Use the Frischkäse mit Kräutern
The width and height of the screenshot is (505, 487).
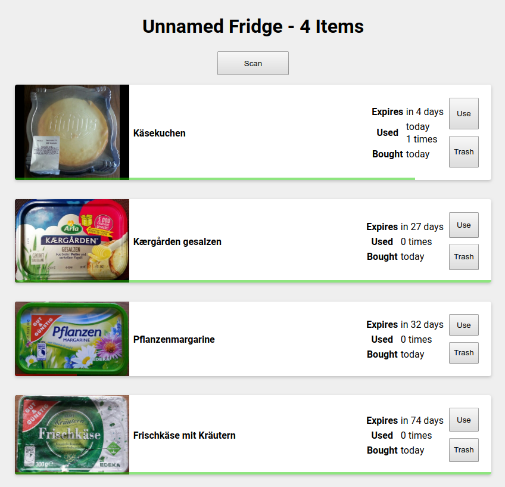463,420
